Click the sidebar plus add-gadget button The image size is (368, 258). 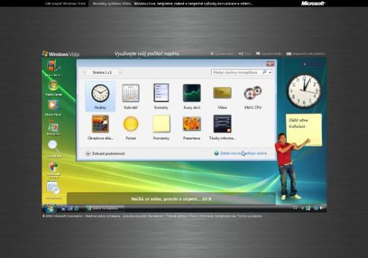click(305, 64)
